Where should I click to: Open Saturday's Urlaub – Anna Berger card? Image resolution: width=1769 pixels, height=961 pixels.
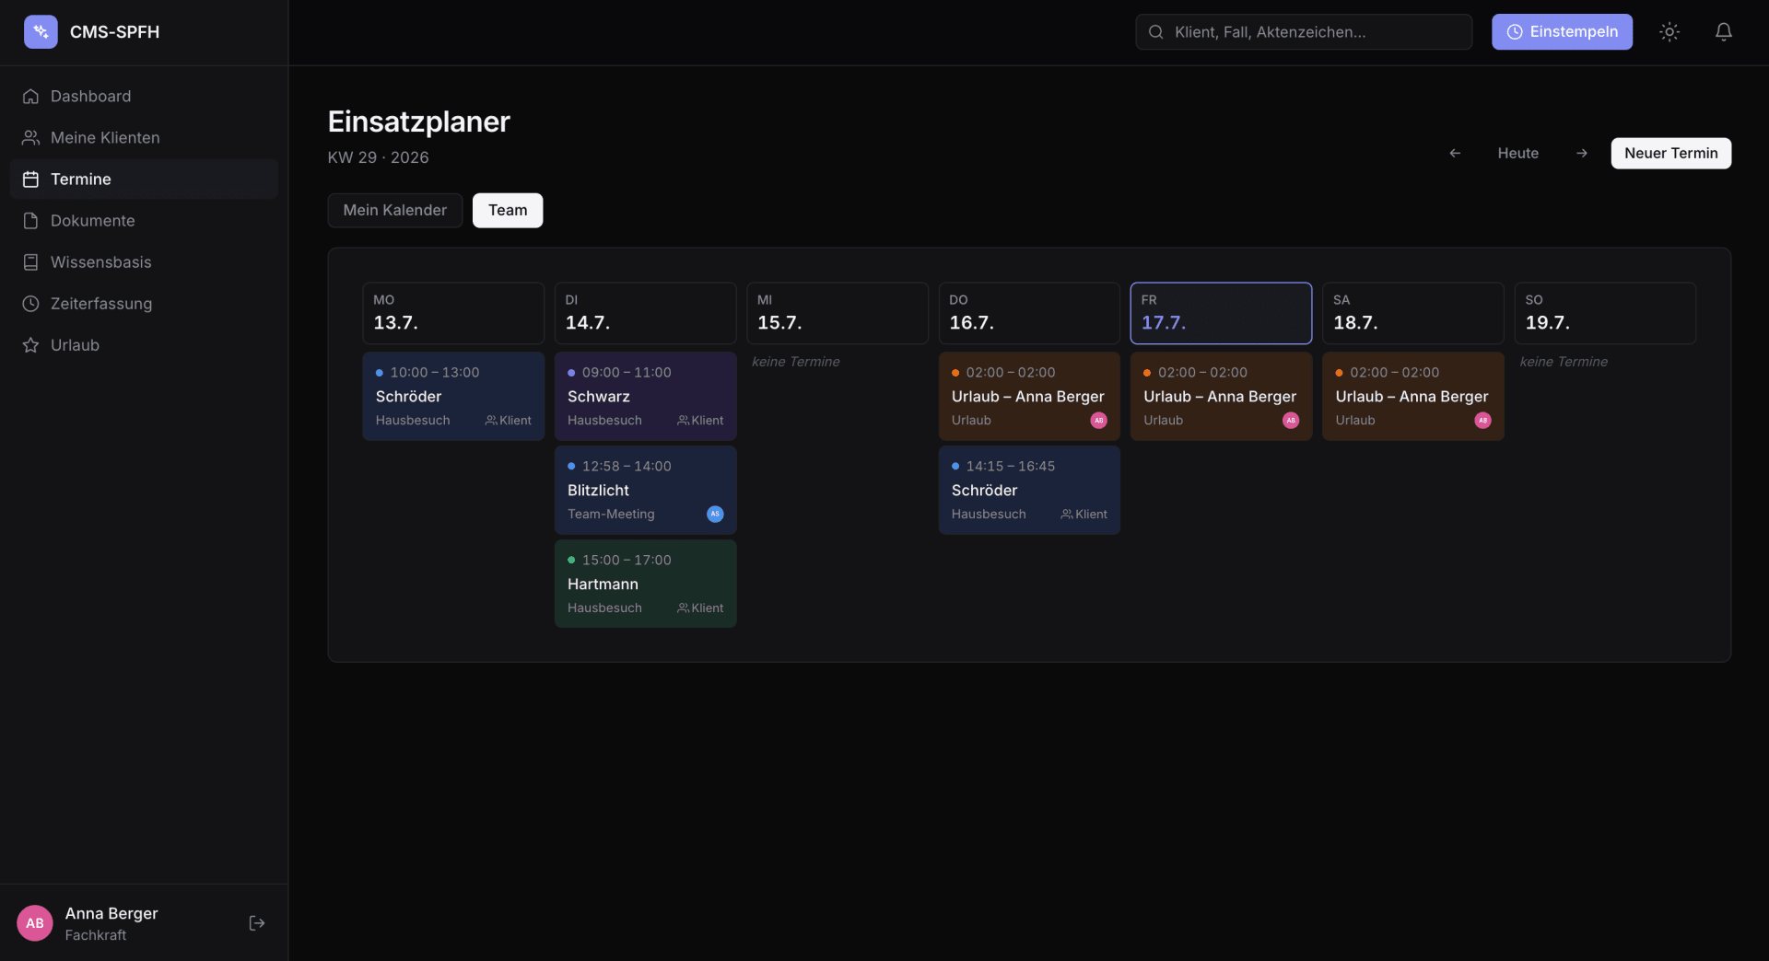pos(1412,396)
